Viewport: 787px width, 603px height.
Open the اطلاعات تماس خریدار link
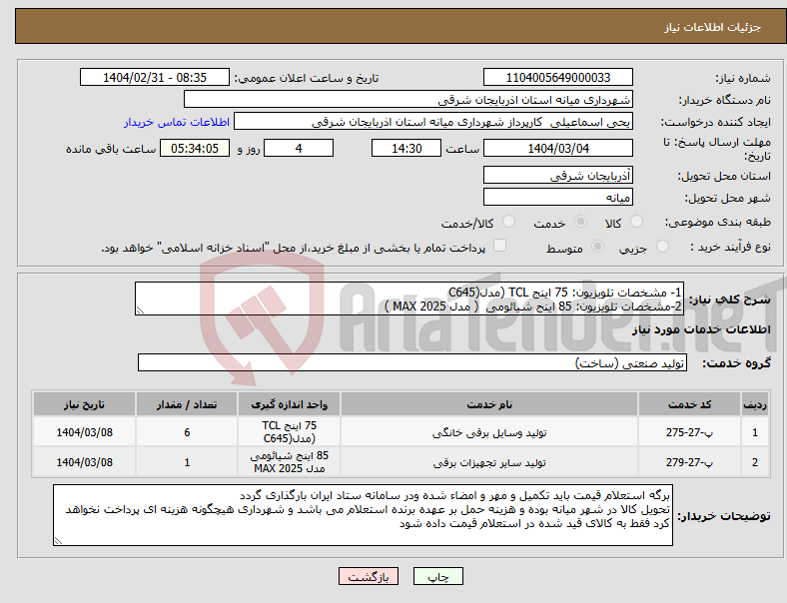(177, 122)
